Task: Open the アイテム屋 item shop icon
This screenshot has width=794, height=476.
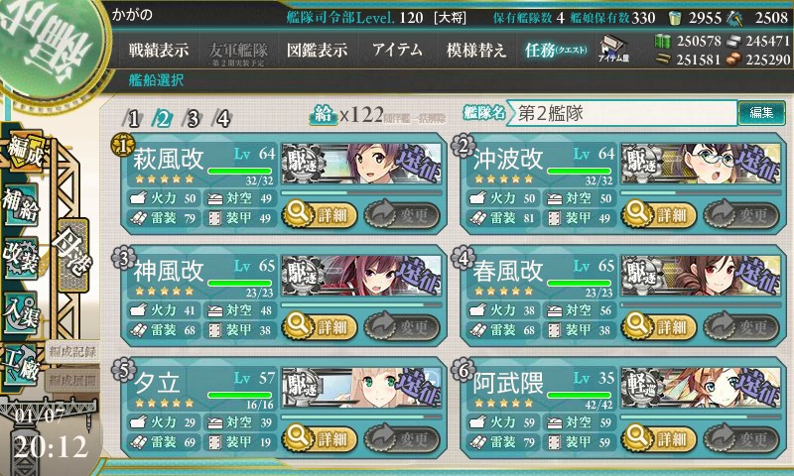Action: click(x=613, y=49)
